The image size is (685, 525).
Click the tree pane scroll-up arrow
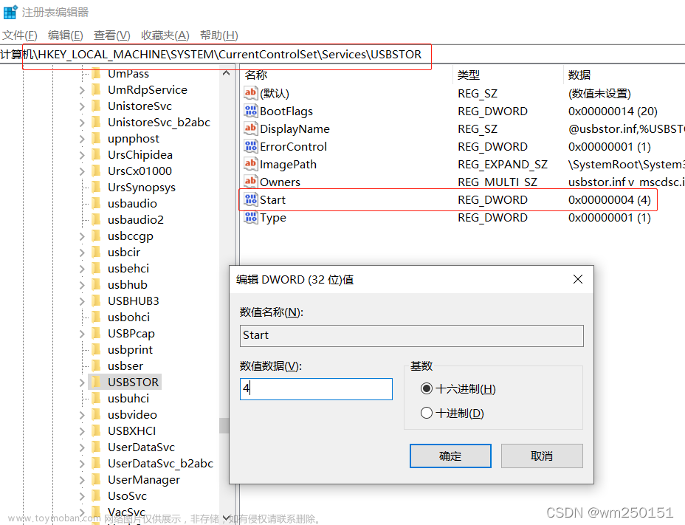point(226,73)
